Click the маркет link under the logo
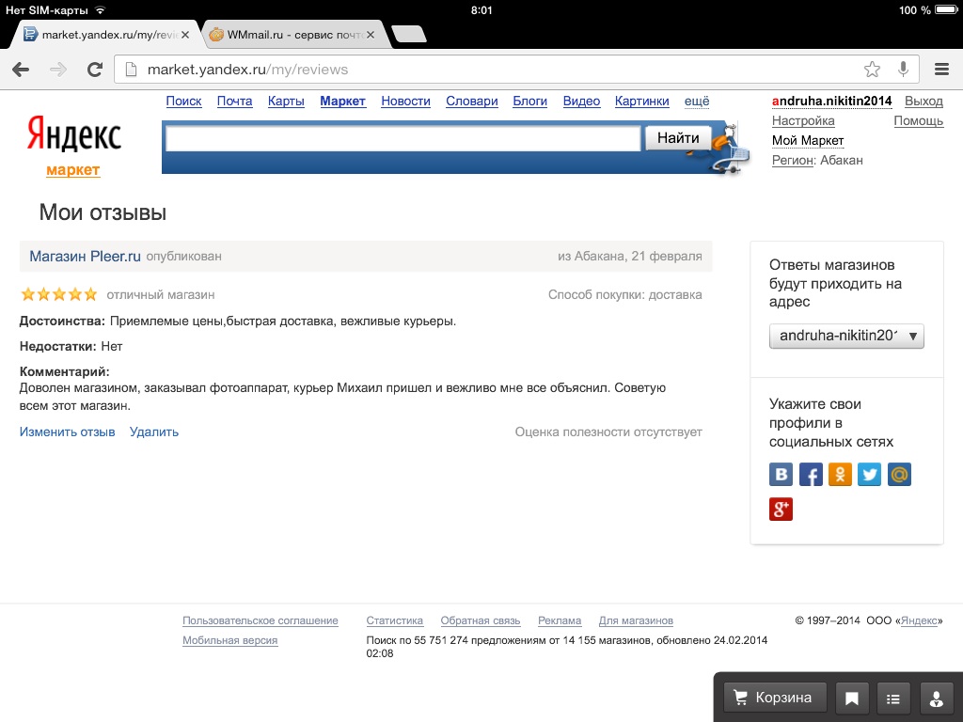Screen dimensions: 963x722 [x=73, y=170]
